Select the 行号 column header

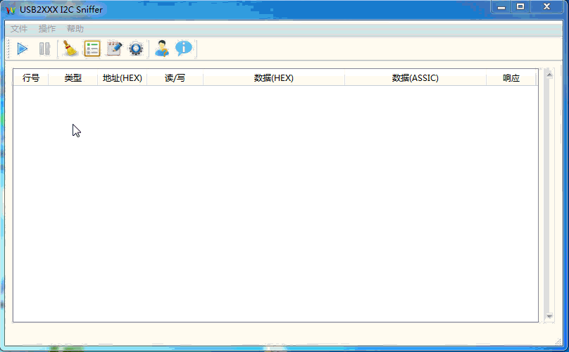click(x=31, y=77)
